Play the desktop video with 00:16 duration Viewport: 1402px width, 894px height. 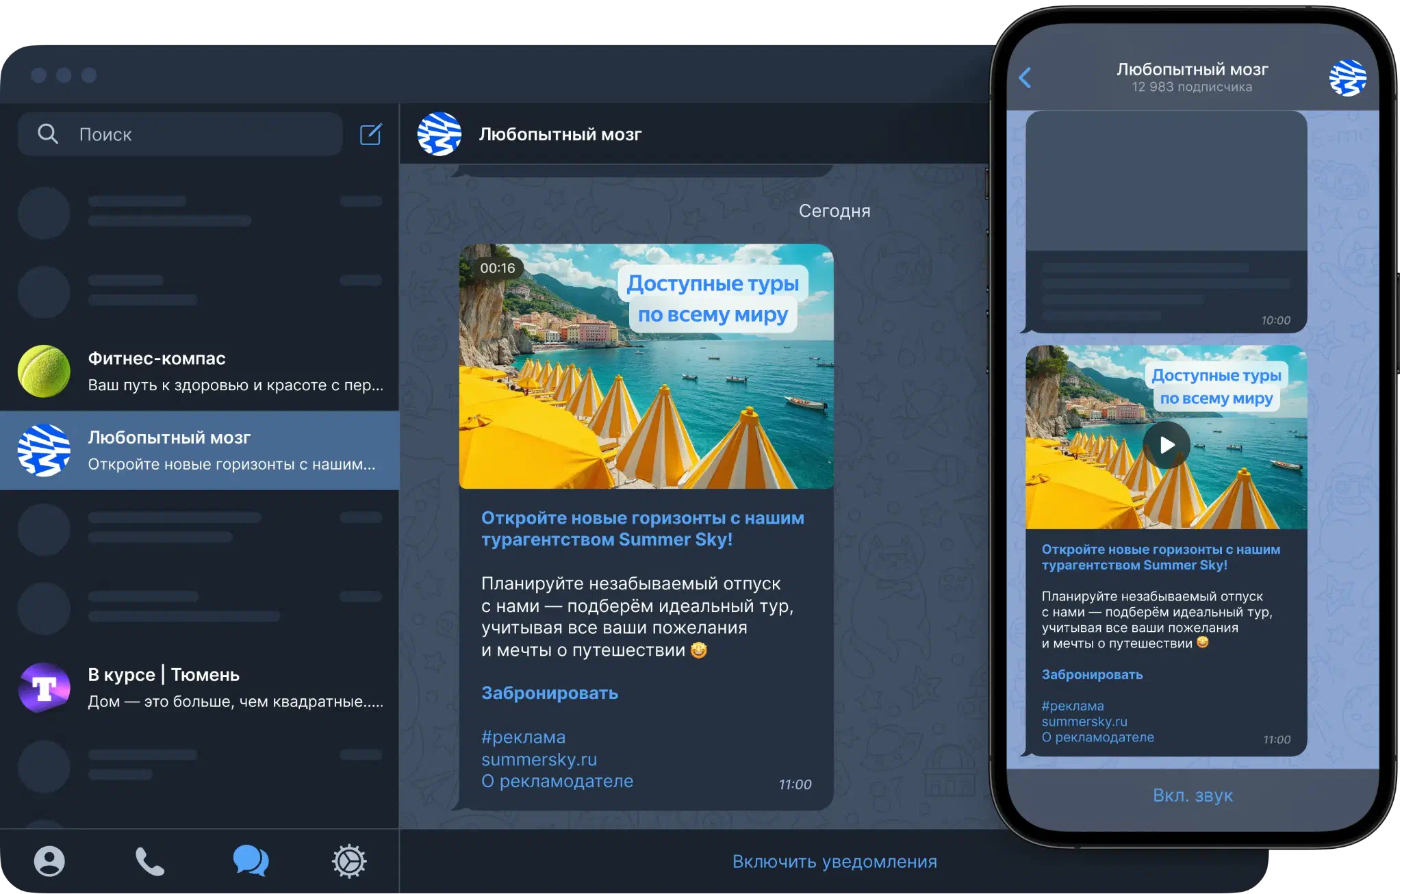click(x=646, y=366)
